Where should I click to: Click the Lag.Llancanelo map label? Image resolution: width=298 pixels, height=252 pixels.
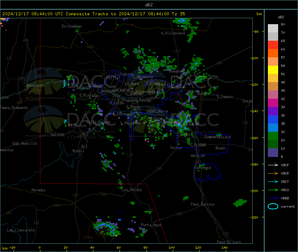(21, 230)
